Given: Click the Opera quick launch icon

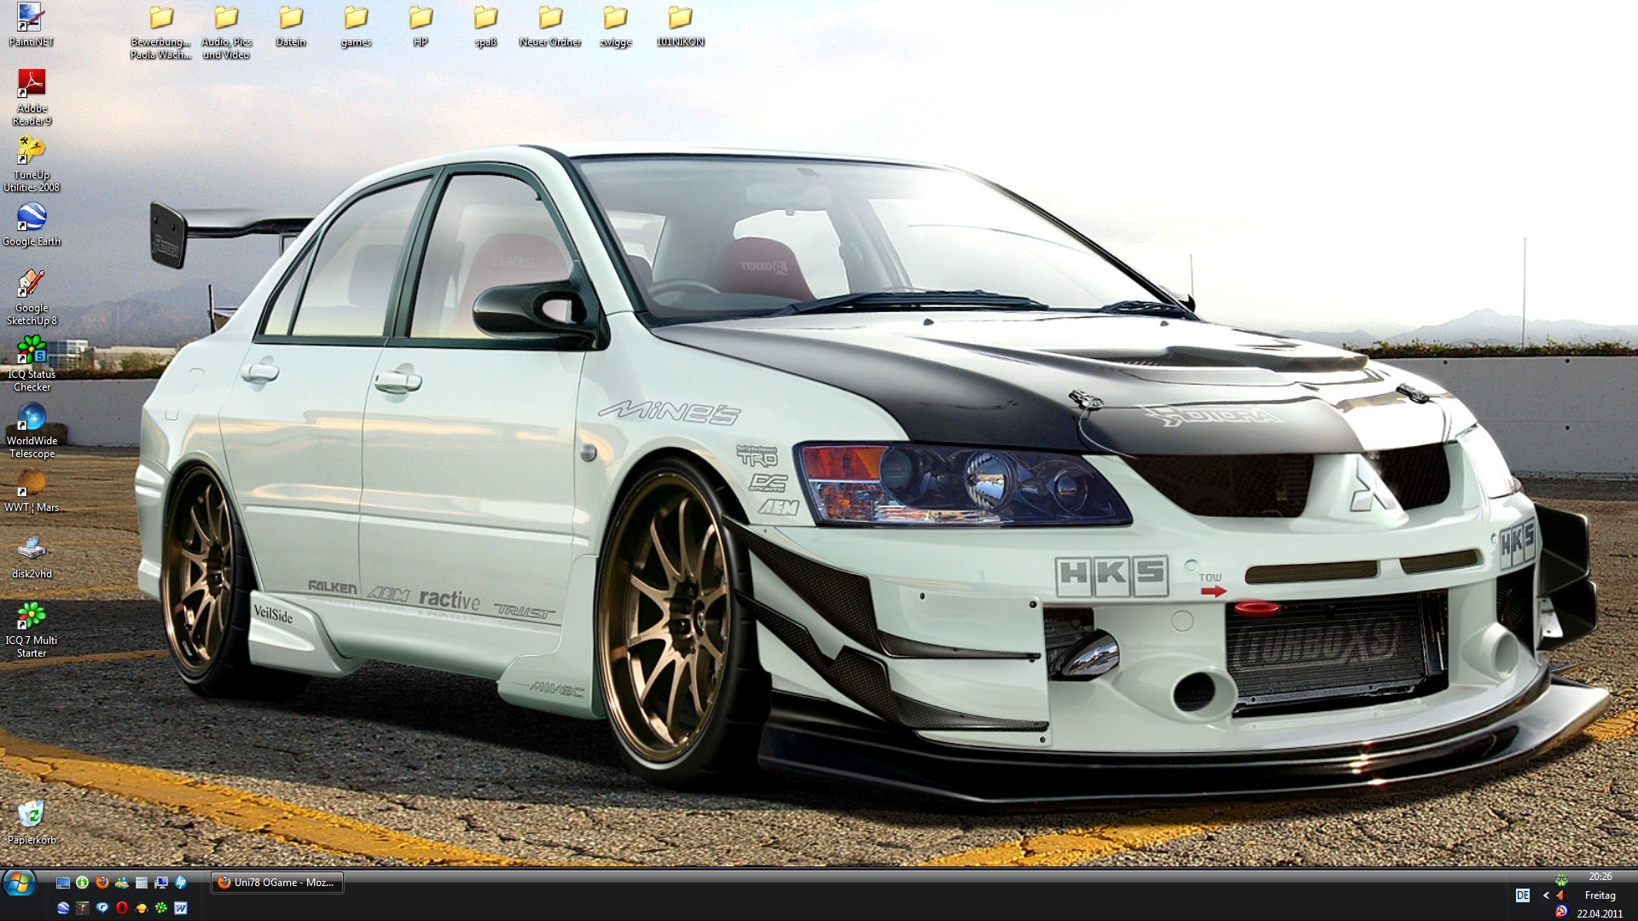Looking at the screenshot, I should 122,908.
